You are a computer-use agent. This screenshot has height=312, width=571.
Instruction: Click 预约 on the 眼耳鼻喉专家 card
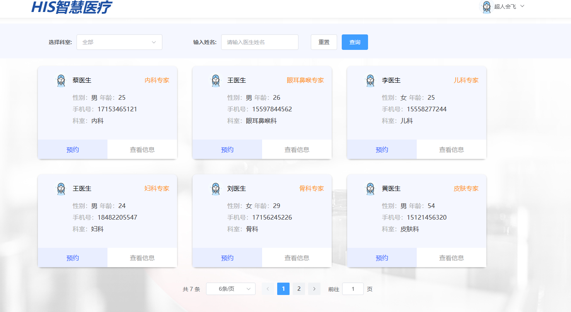click(x=227, y=149)
